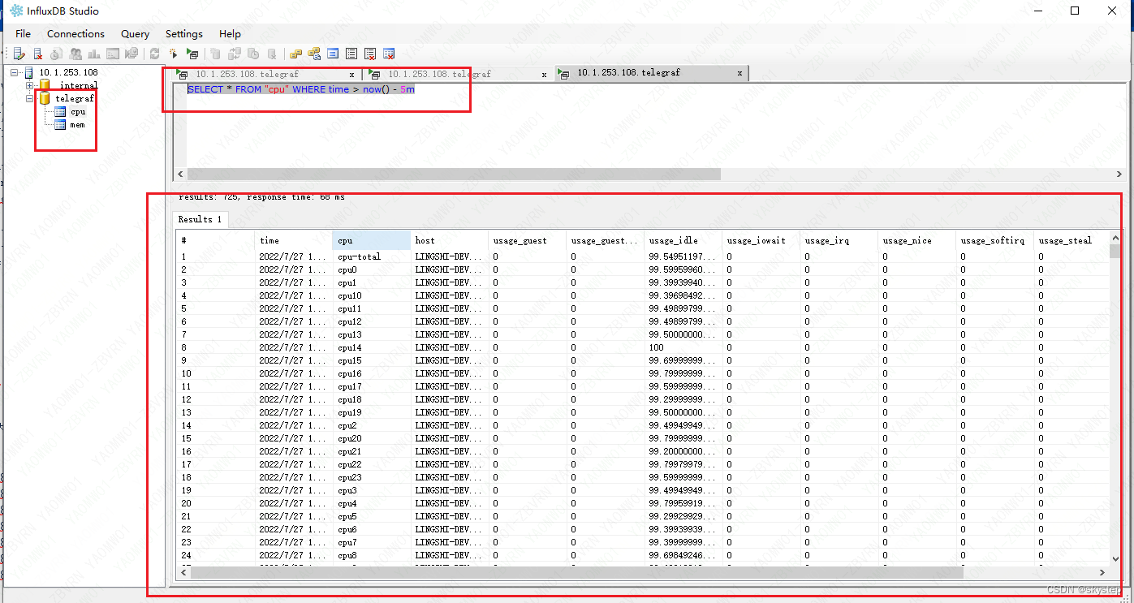
Task: Select the cpu0 cell in row 2
Action: [x=371, y=269]
